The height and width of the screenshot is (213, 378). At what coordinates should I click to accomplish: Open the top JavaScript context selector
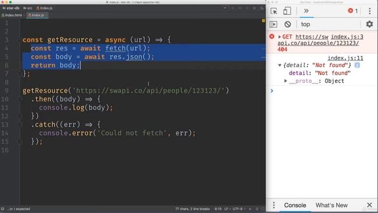[x=305, y=24]
